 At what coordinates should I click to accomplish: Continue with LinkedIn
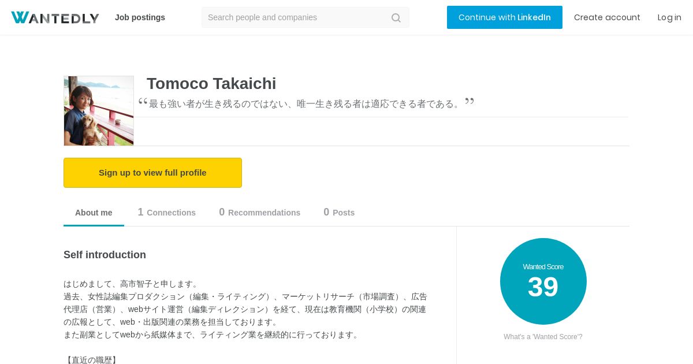(504, 17)
